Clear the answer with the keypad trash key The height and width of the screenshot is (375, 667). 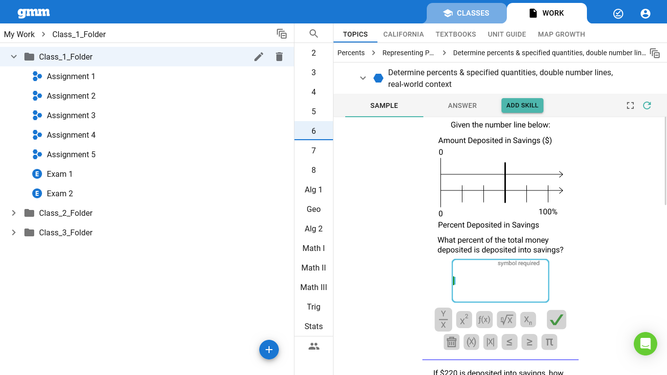(452, 342)
